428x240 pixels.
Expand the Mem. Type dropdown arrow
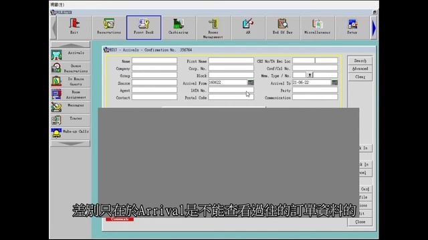point(310,75)
